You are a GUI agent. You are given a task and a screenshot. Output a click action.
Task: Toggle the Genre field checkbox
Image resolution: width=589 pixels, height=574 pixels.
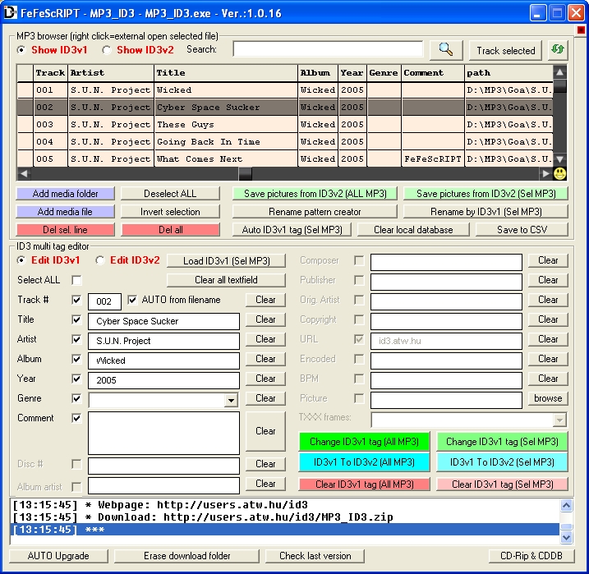tap(76, 398)
